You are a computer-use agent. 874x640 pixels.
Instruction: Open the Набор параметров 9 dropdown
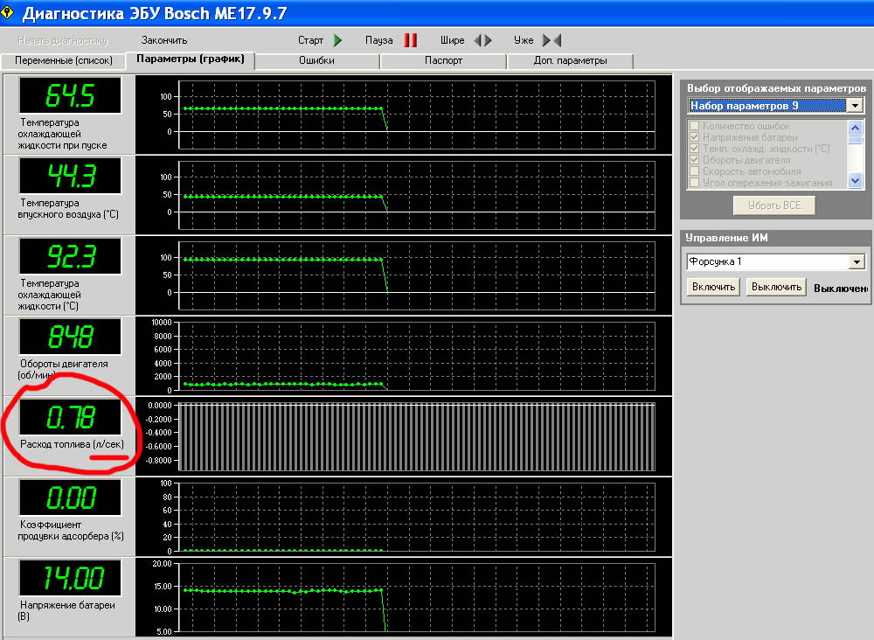[x=855, y=106]
